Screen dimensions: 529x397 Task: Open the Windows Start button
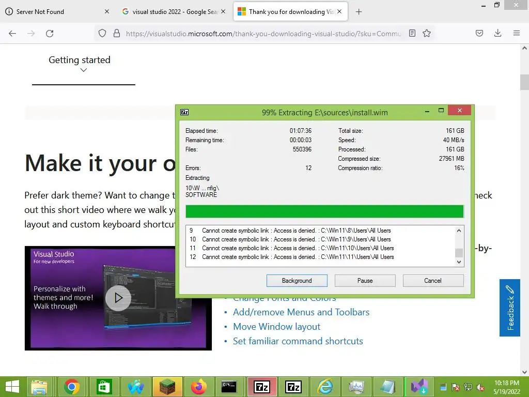coord(12,387)
